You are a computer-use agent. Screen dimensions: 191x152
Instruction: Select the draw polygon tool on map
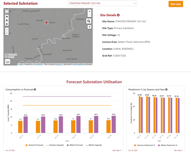pyautogui.click(x=7, y=16)
